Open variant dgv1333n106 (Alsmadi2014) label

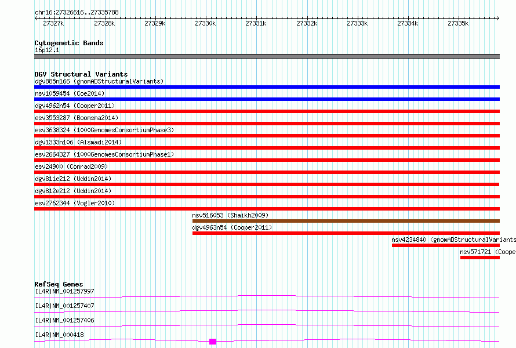(x=78, y=142)
